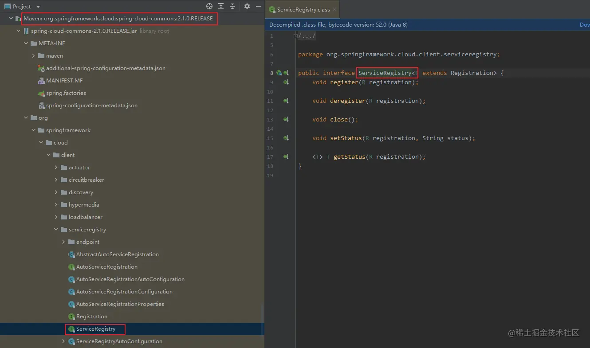Select additional-spring-configuration-metadata.json file
Viewport: 590px width, 348px height.
(x=106, y=68)
